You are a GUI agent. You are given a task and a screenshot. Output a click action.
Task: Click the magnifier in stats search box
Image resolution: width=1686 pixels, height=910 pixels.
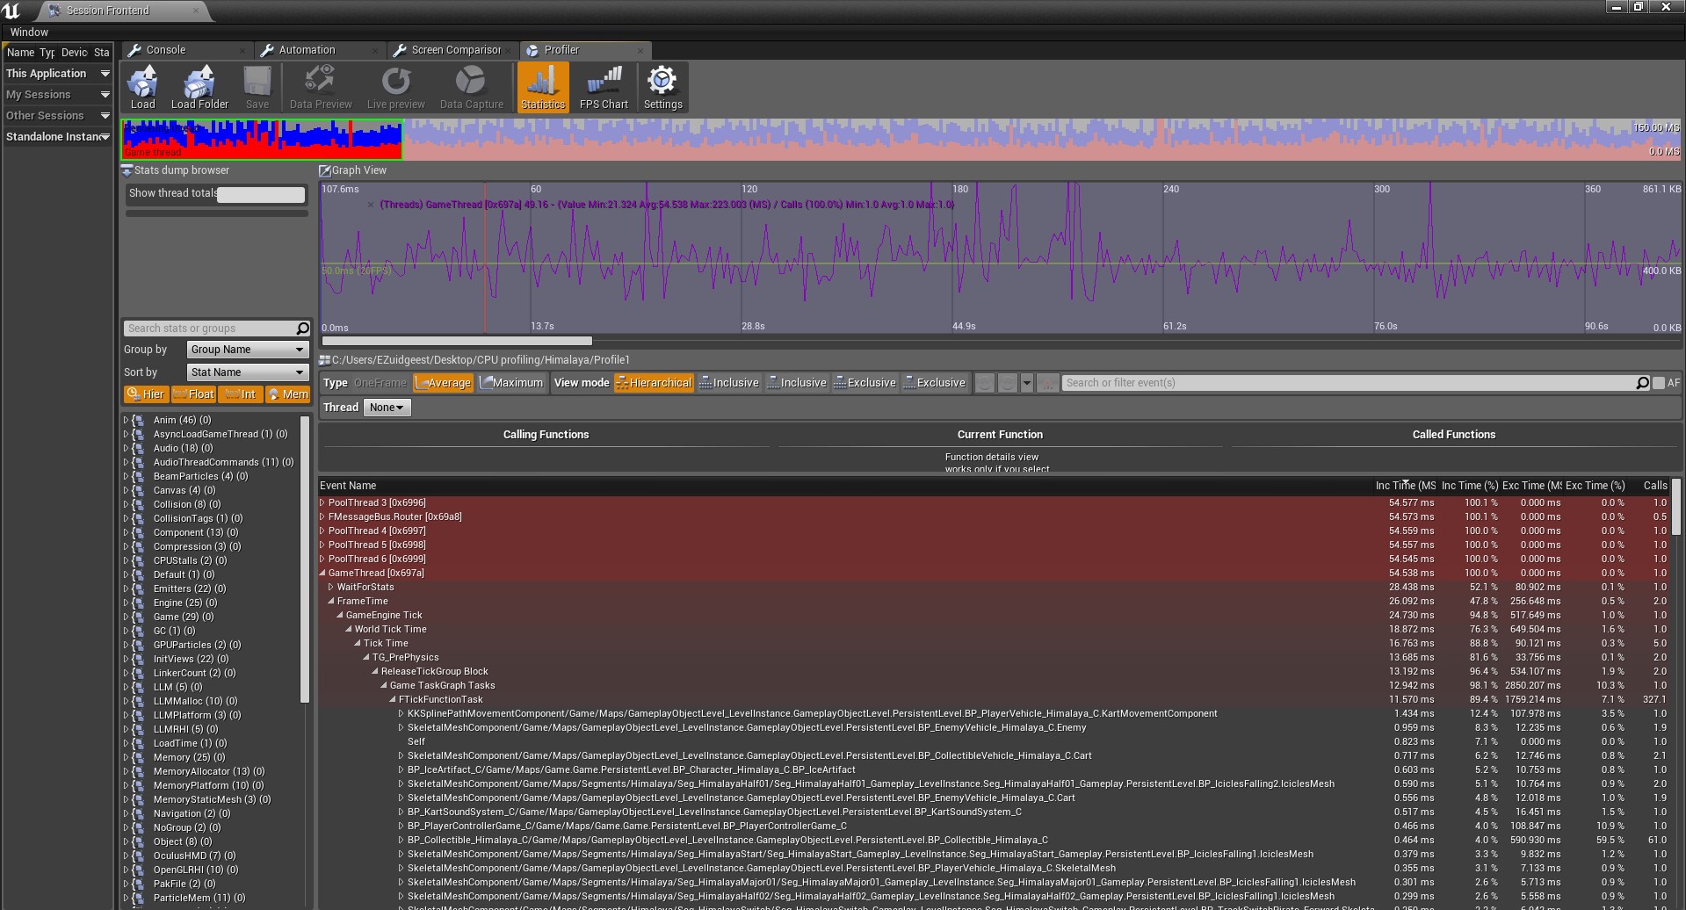[x=302, y=329]
